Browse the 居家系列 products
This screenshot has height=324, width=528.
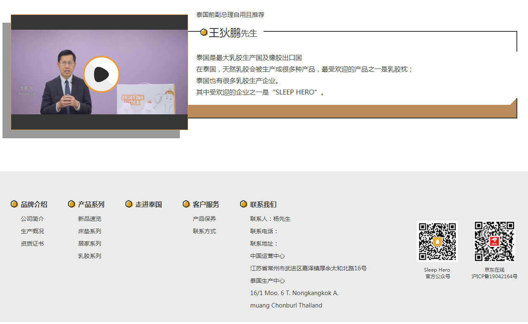click(90, 244)
